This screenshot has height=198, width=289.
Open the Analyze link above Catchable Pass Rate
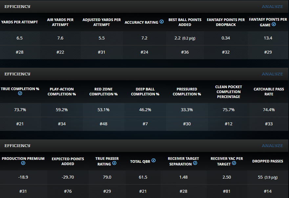click(x=272, y=74)
